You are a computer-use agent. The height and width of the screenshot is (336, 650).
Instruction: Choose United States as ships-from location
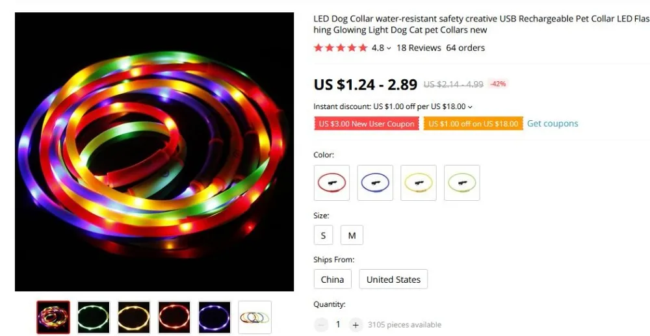[x=393, y=279]
